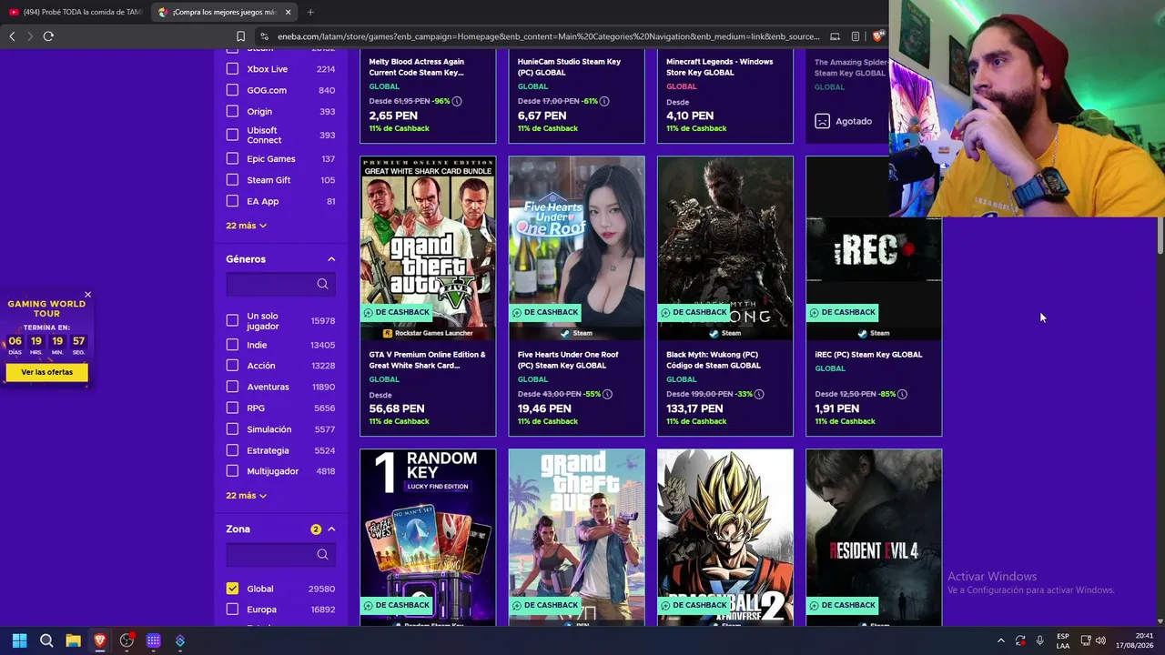Viewport: 1165px width, 655px height.
Task: Select the RPG genre checkbox
Action: coord(232,408)
